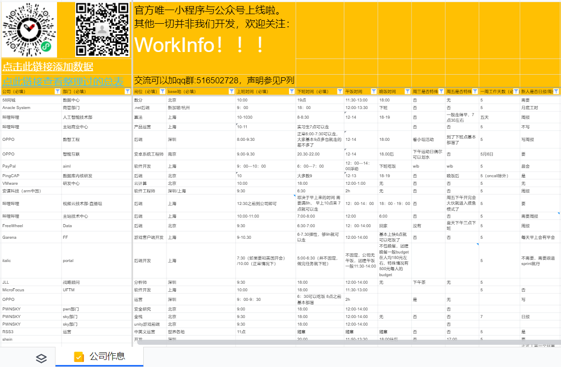Select the VMware company cell
This screenshot has height=367, width=561.
pos(31,183)
